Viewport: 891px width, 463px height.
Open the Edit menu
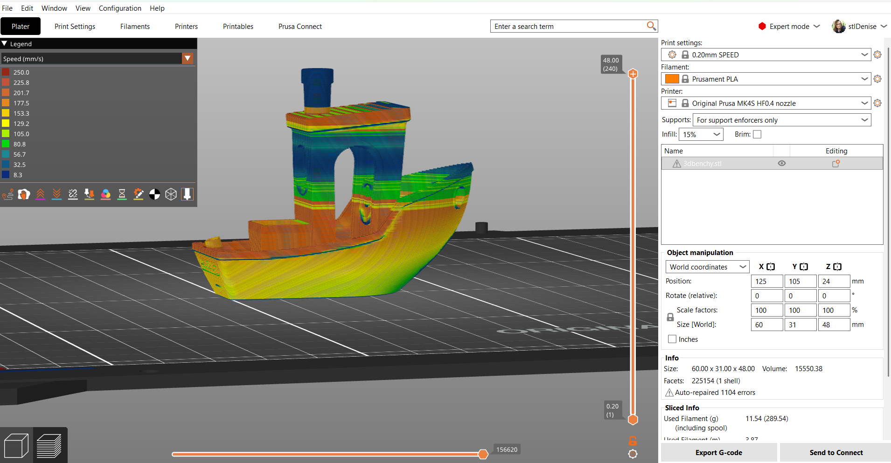[27, 8]
